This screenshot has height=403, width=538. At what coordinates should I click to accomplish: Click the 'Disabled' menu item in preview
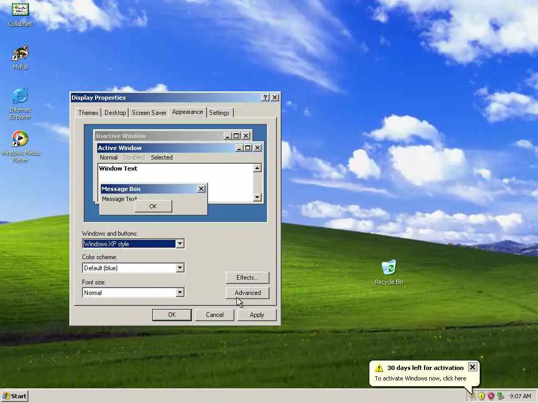point(134,157)
